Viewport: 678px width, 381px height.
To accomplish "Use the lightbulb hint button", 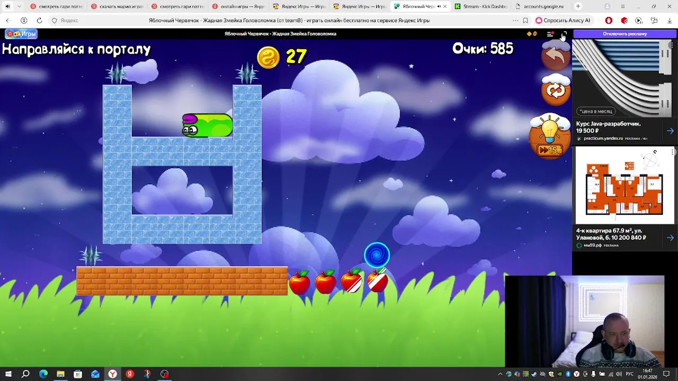I will point(550,136).
